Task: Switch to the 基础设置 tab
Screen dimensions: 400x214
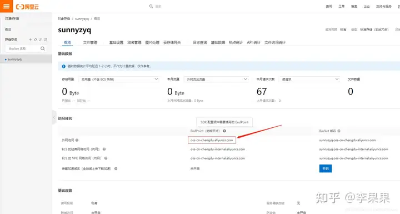Action: click(116, 42)
